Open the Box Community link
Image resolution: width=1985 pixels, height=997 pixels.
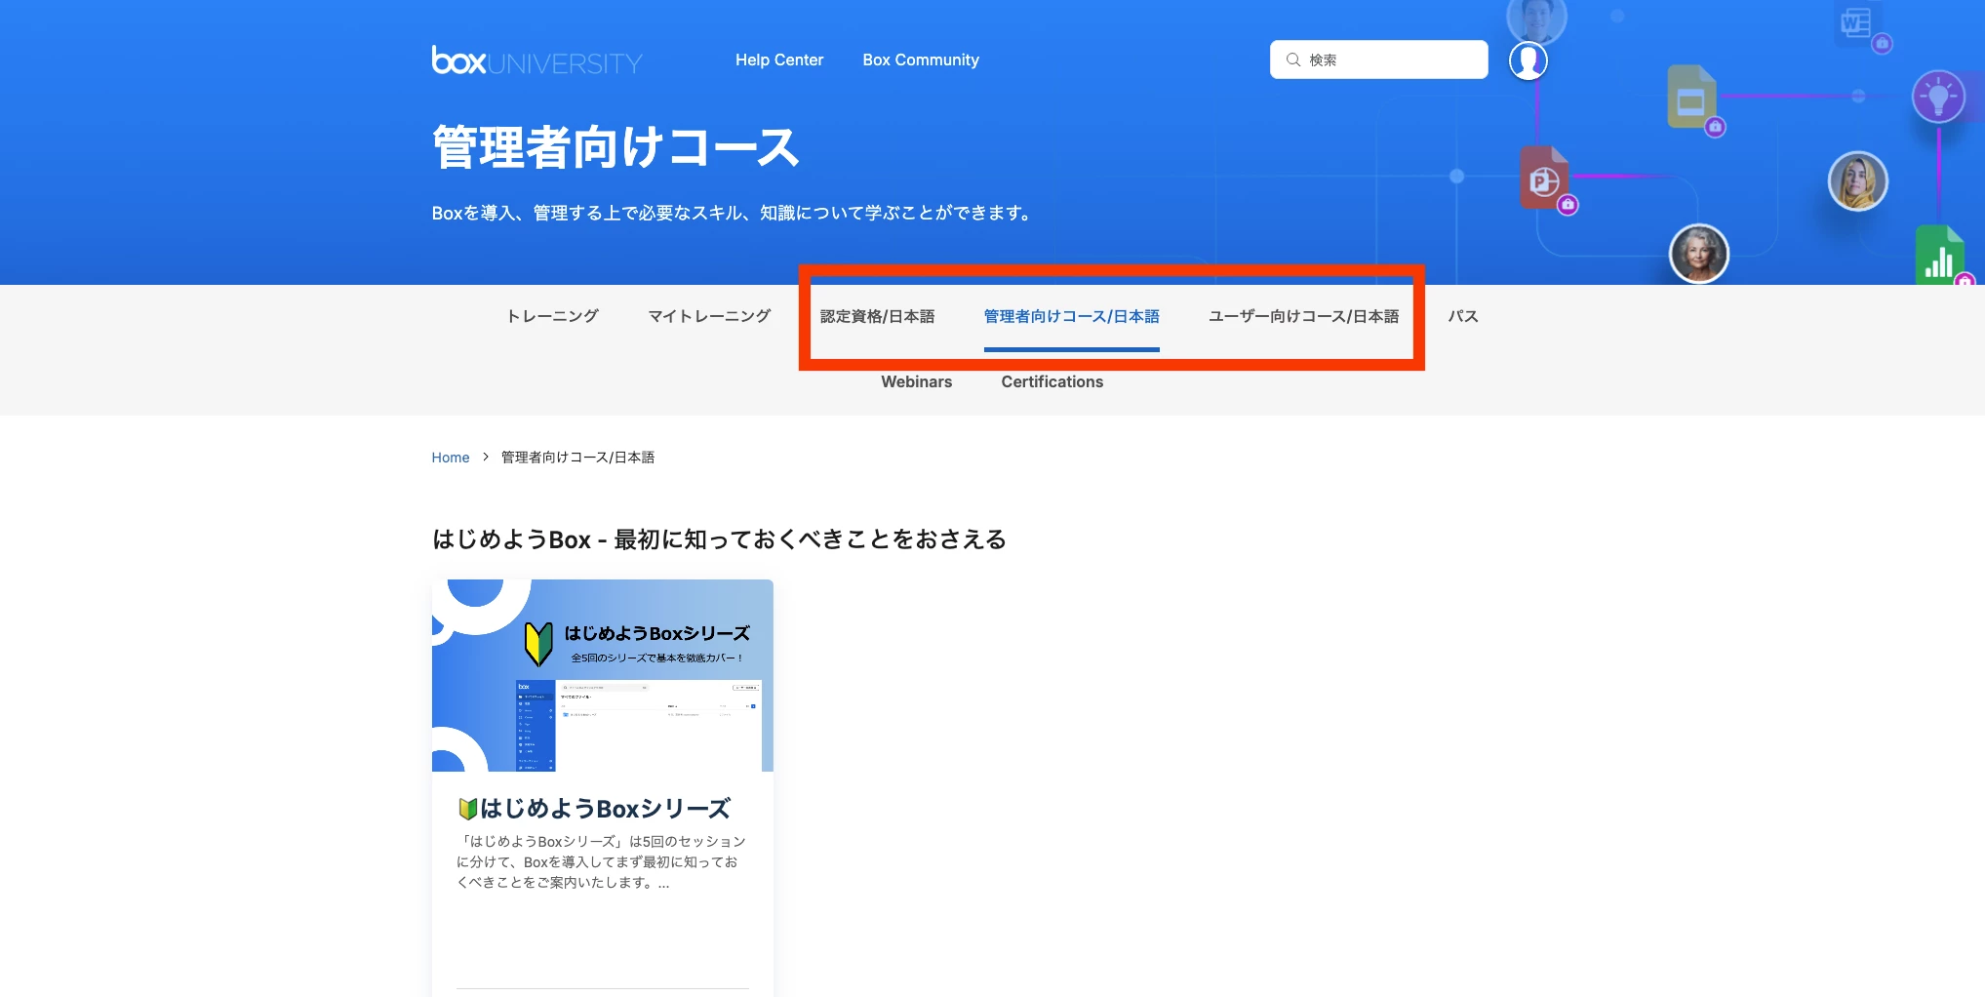point(920,60)
